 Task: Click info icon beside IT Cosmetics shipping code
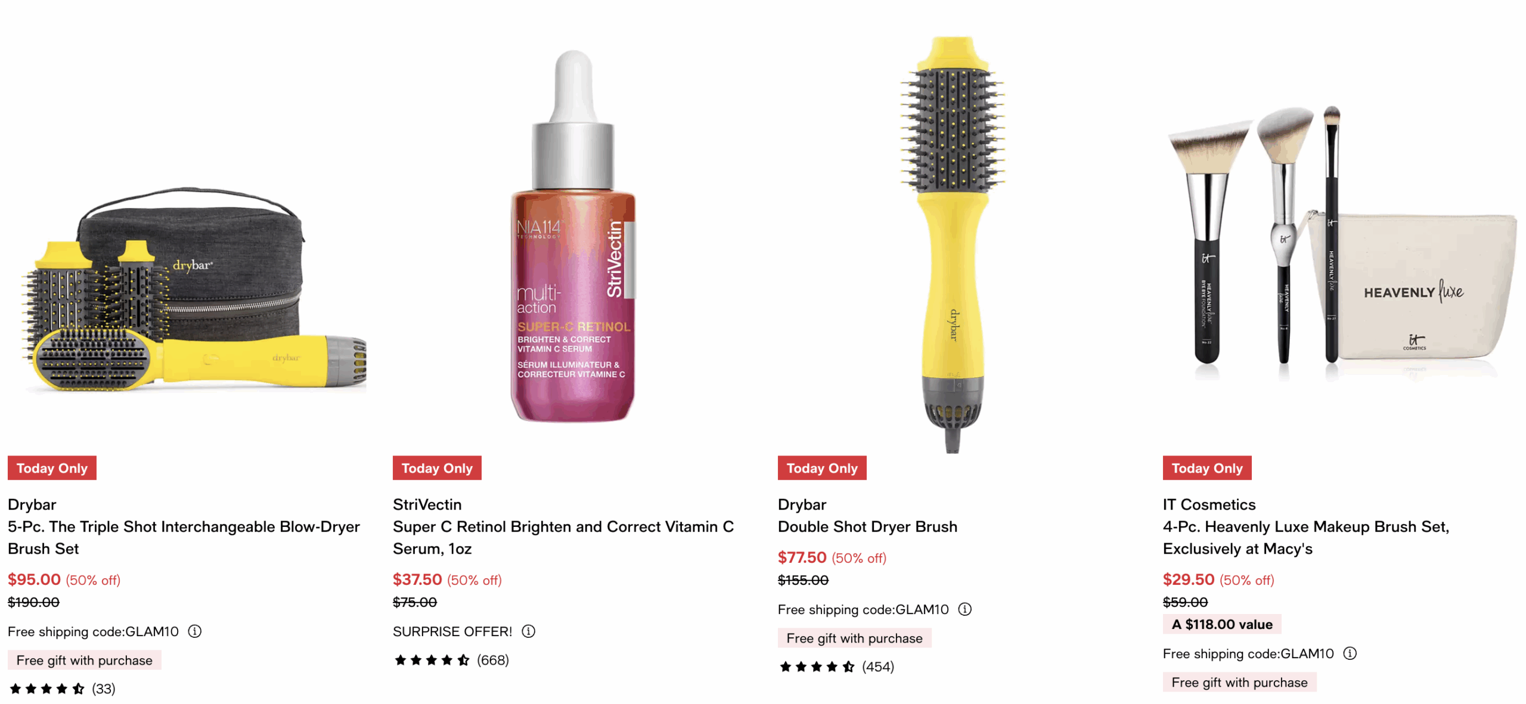[1350, 653]
